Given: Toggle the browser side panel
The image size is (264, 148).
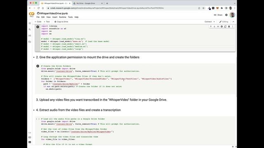Looking at the screenshot, I should pos(226,8).
